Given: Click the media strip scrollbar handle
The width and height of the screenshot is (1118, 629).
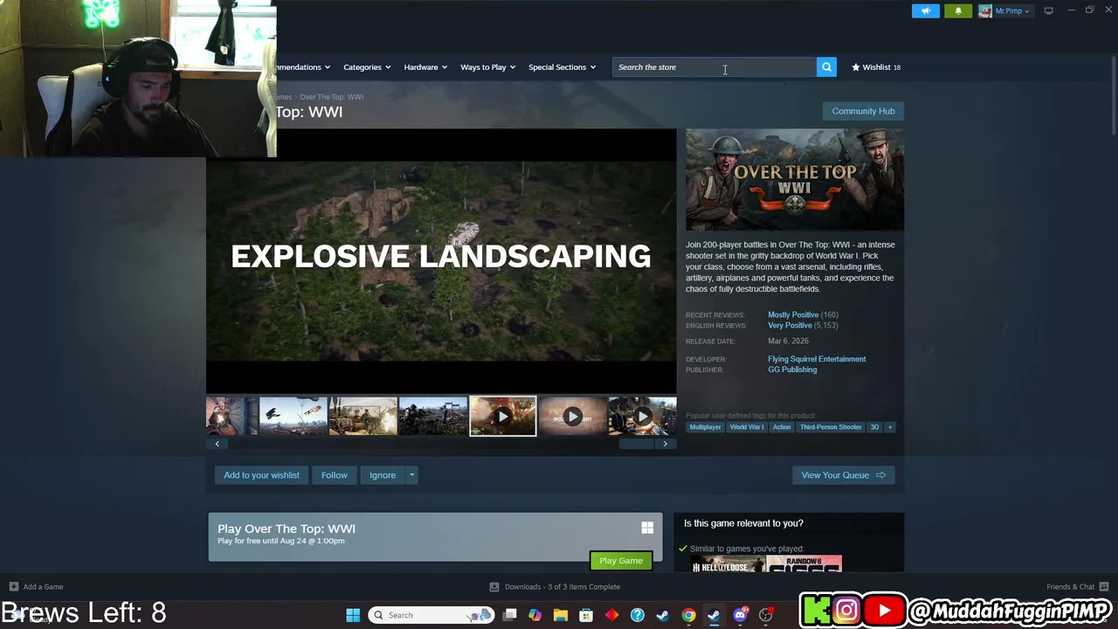Looking at the screenshot, I should point(636,444).
